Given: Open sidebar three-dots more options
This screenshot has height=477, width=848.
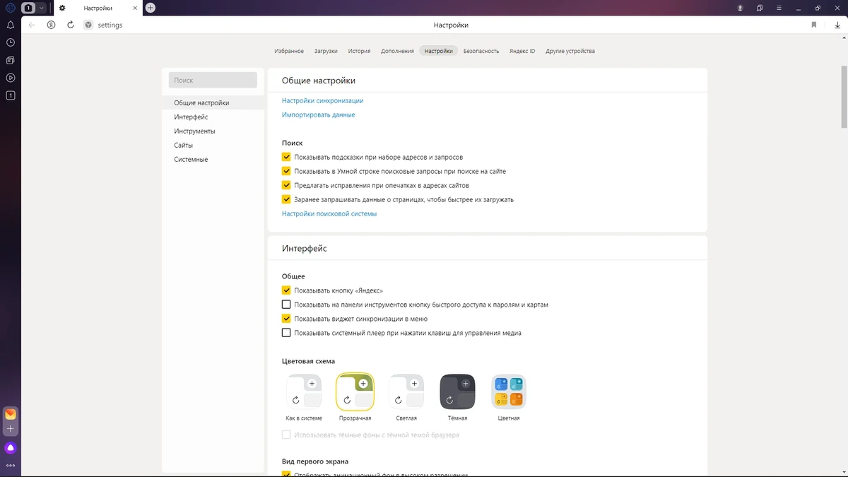Looking at the screenshot, I should pos(11,465).
